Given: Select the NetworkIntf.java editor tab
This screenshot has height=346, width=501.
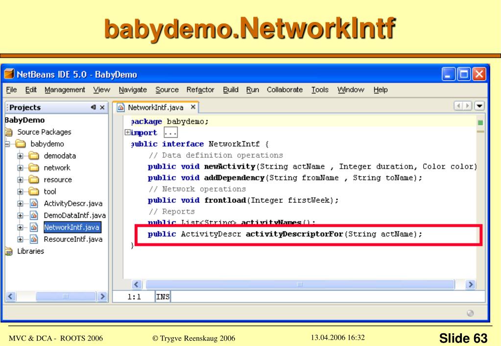Looking at the screenshot, I should pyautogui.click(x=156, y=108).
